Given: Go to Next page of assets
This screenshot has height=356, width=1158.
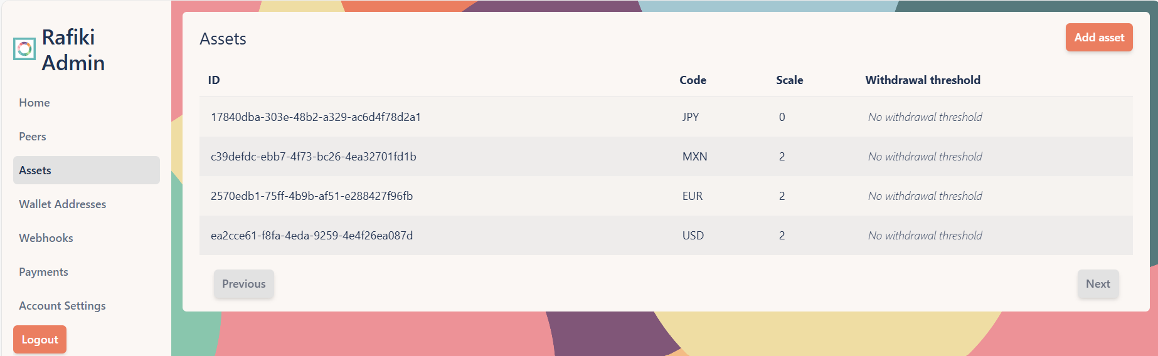Looking at the screenshot, I should coord(1097,284).
